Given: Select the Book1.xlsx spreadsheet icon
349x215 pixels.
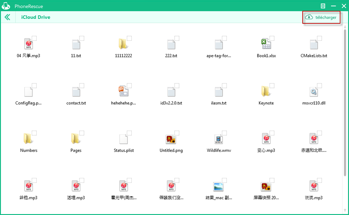Looking at the screenshot, I should (x=266, y=44).
